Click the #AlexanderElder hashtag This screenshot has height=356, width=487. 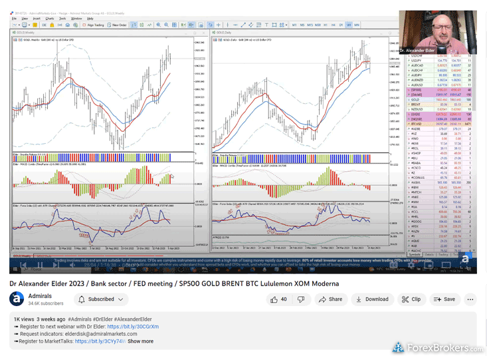(133, 319)
